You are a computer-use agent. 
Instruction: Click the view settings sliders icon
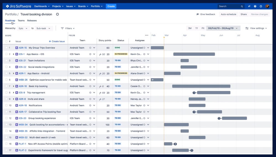pos(247,28)
